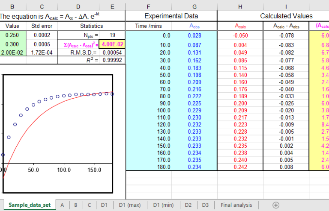Open sheet tab B
The height and width of the screenshot is (211, 329).
(x=76, y=205)
